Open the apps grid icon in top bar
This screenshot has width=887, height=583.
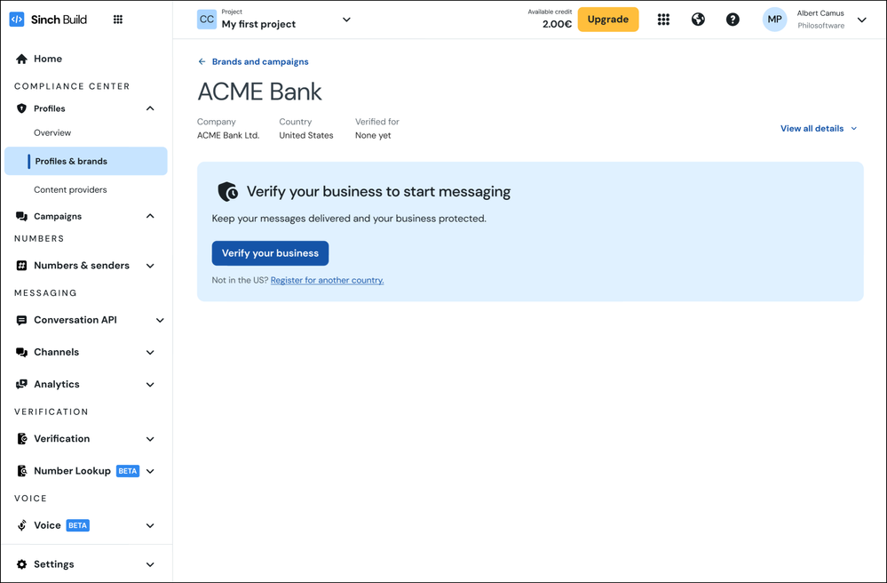tap(663, 20)
